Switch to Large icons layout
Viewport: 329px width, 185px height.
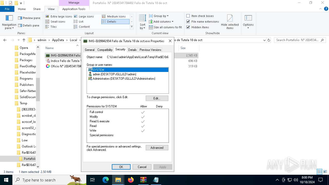[84, 16]
